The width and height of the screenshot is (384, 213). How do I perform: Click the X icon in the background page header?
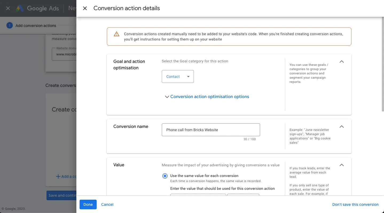pyautogui.click(x=8, y=8)
